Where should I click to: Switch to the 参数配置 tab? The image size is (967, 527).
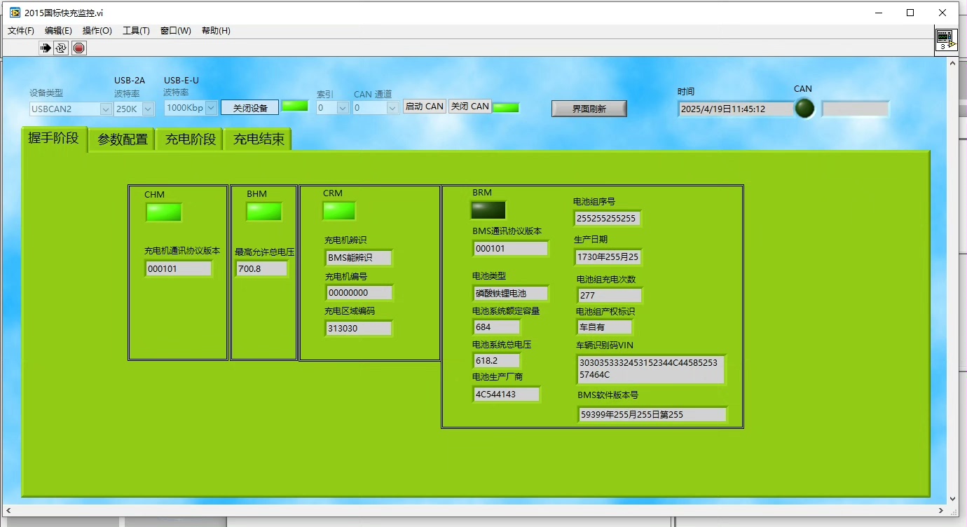(x=123, y=139)
